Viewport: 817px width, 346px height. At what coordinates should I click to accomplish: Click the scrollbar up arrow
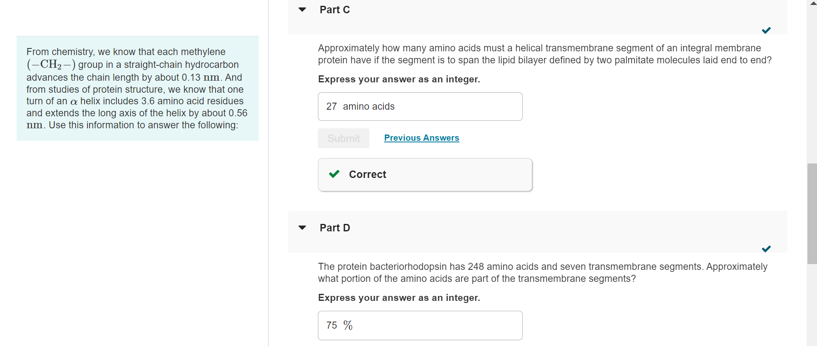click(812, 3)
